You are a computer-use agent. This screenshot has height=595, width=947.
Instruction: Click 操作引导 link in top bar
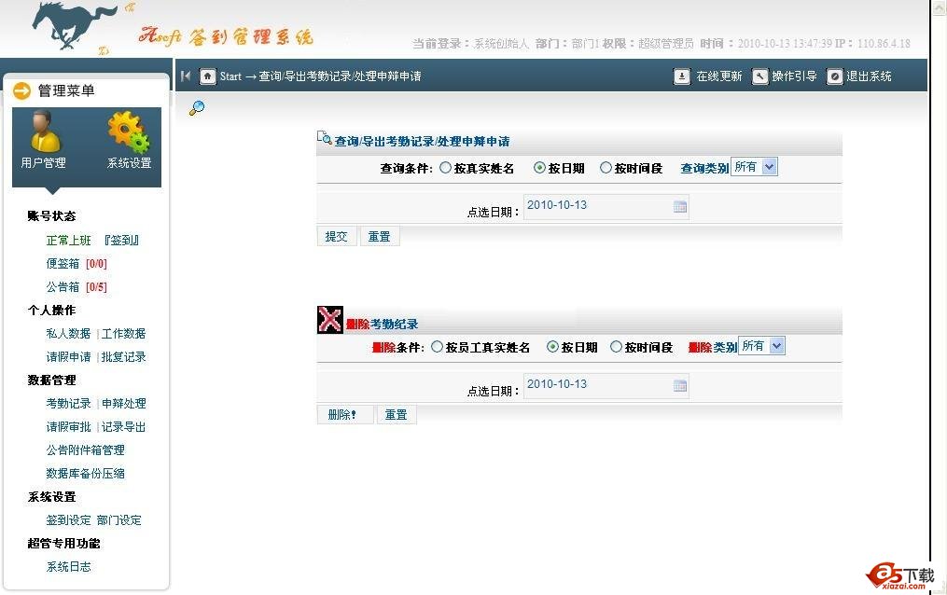(x=794, y=76)
